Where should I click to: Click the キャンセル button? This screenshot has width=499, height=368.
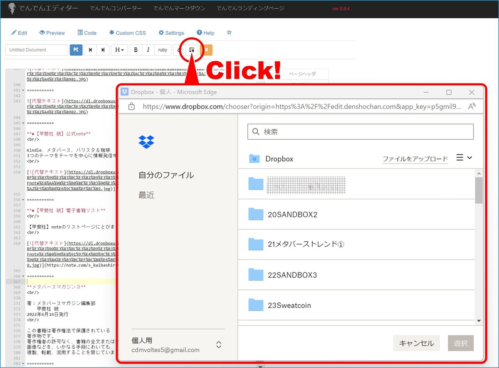tap(416, 343)
